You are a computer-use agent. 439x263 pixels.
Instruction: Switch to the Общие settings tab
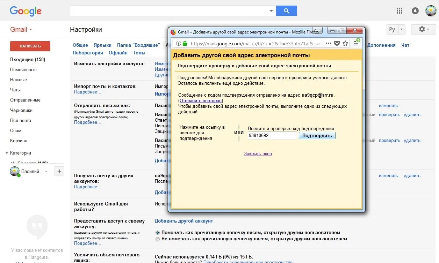coord(80,45)
